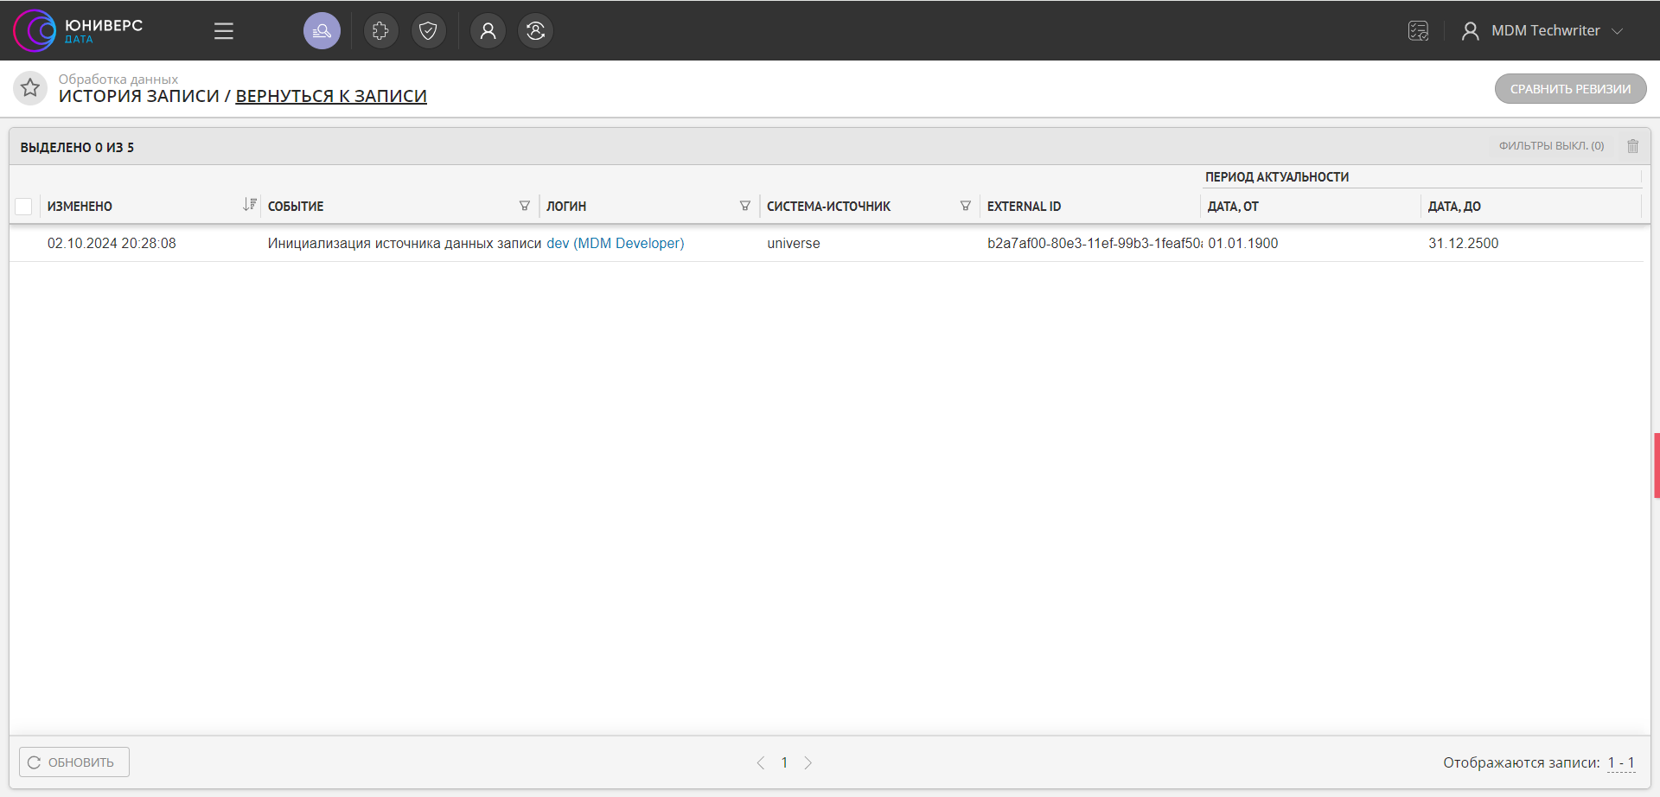This screenshot has height=797, width=1660.
Task: Open the MDM Techwriter user dropdown
Action: coord(1544,31)
